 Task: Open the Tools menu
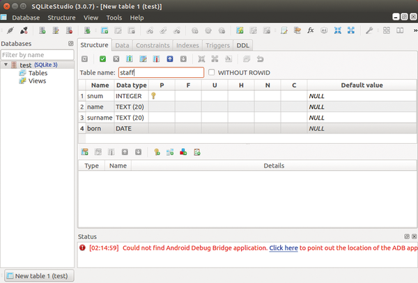point(114,17)
